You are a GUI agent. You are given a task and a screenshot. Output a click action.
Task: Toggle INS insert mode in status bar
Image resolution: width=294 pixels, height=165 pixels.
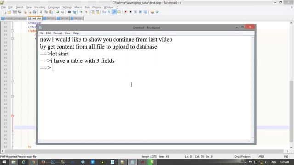286,157
